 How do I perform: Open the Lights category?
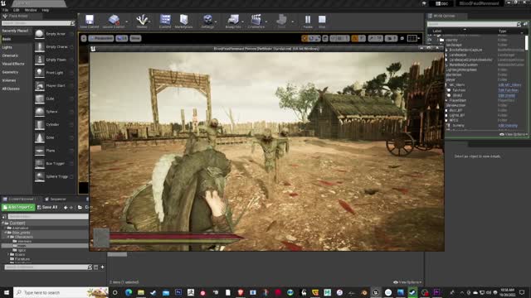[7, 47]
